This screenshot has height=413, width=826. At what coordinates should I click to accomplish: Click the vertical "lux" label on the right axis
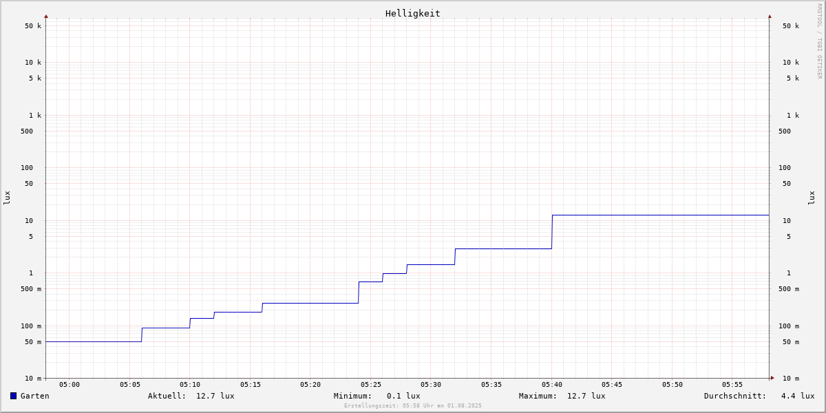(812, 198)
